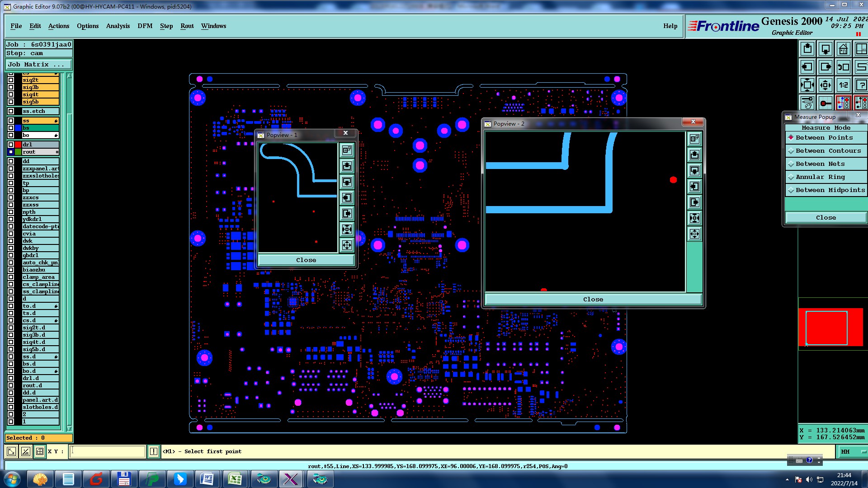The image size is (868, 488).
Task: Click the 1:2 zoom scale icon
Action: (x=843, y=85)
